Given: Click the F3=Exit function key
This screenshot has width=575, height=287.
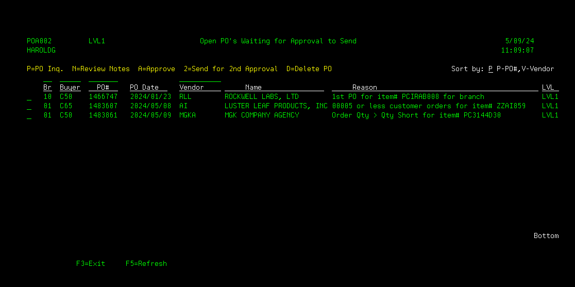Looking at the screenshot, I should tap(90, 263).
